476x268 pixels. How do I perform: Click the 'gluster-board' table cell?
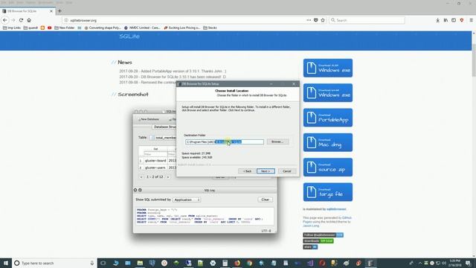coord(155,161)
